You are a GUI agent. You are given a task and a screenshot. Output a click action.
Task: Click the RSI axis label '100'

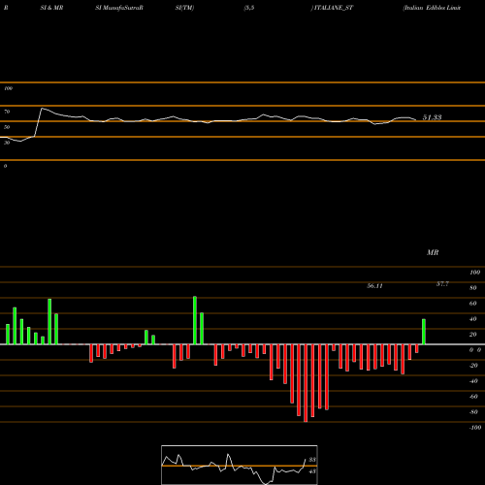[x=8, y=88]
